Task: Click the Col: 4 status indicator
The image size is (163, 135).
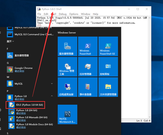Action: [147, 121]
